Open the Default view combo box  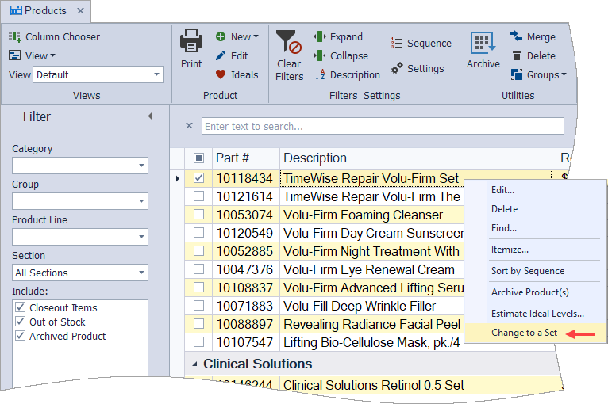pos(98,74)
